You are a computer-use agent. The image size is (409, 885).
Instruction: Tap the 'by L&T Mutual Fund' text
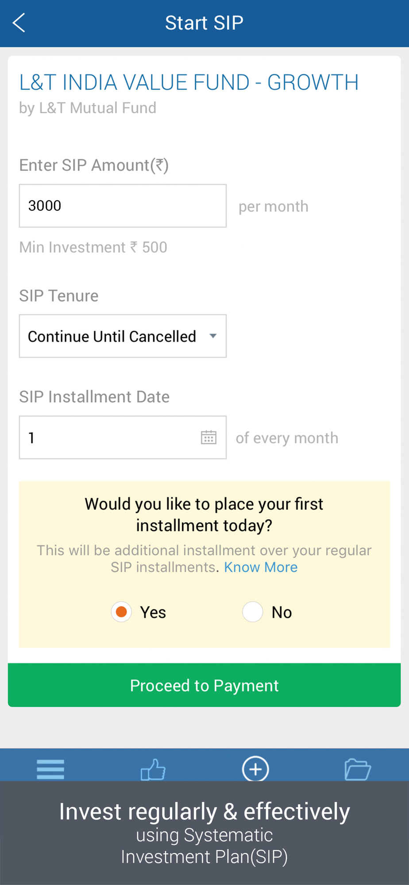click(88, 108)
